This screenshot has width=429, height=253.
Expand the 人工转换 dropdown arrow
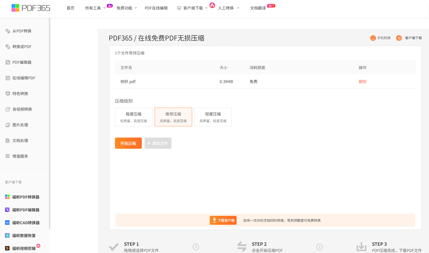[238, 8]
